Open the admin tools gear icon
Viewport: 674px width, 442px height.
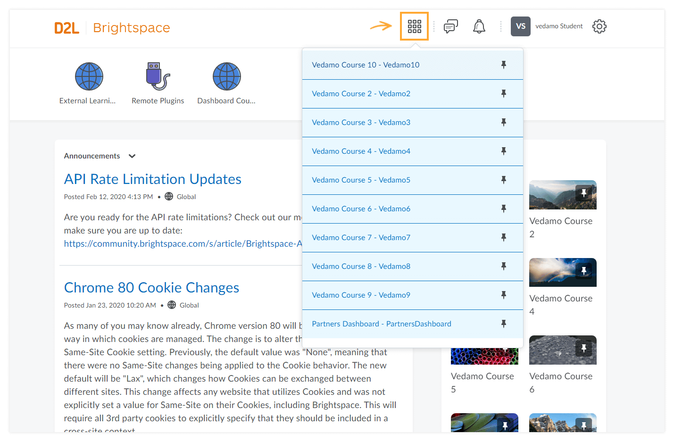coord(599,26)
